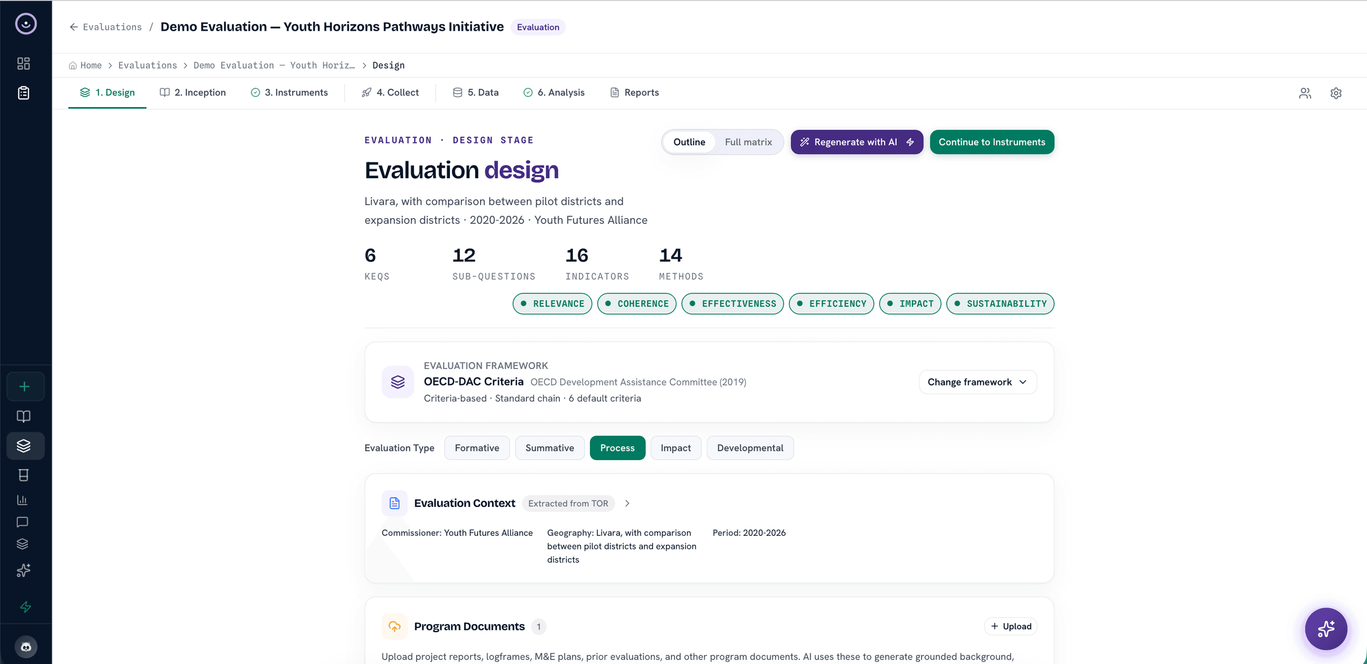The height and width of the screenshot is (664, 1367).
Task: Click Upload in Program Documents
Action: click(1010, 626)
